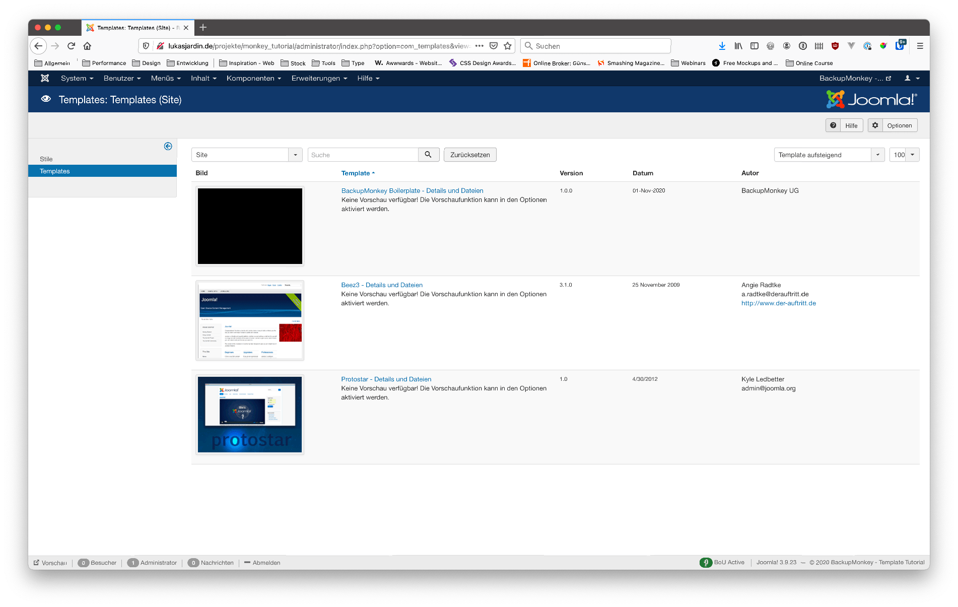This screenshot has height=607, width=958.
Task: Click Abmelden in the status bar
Action: tap(262, 563)
